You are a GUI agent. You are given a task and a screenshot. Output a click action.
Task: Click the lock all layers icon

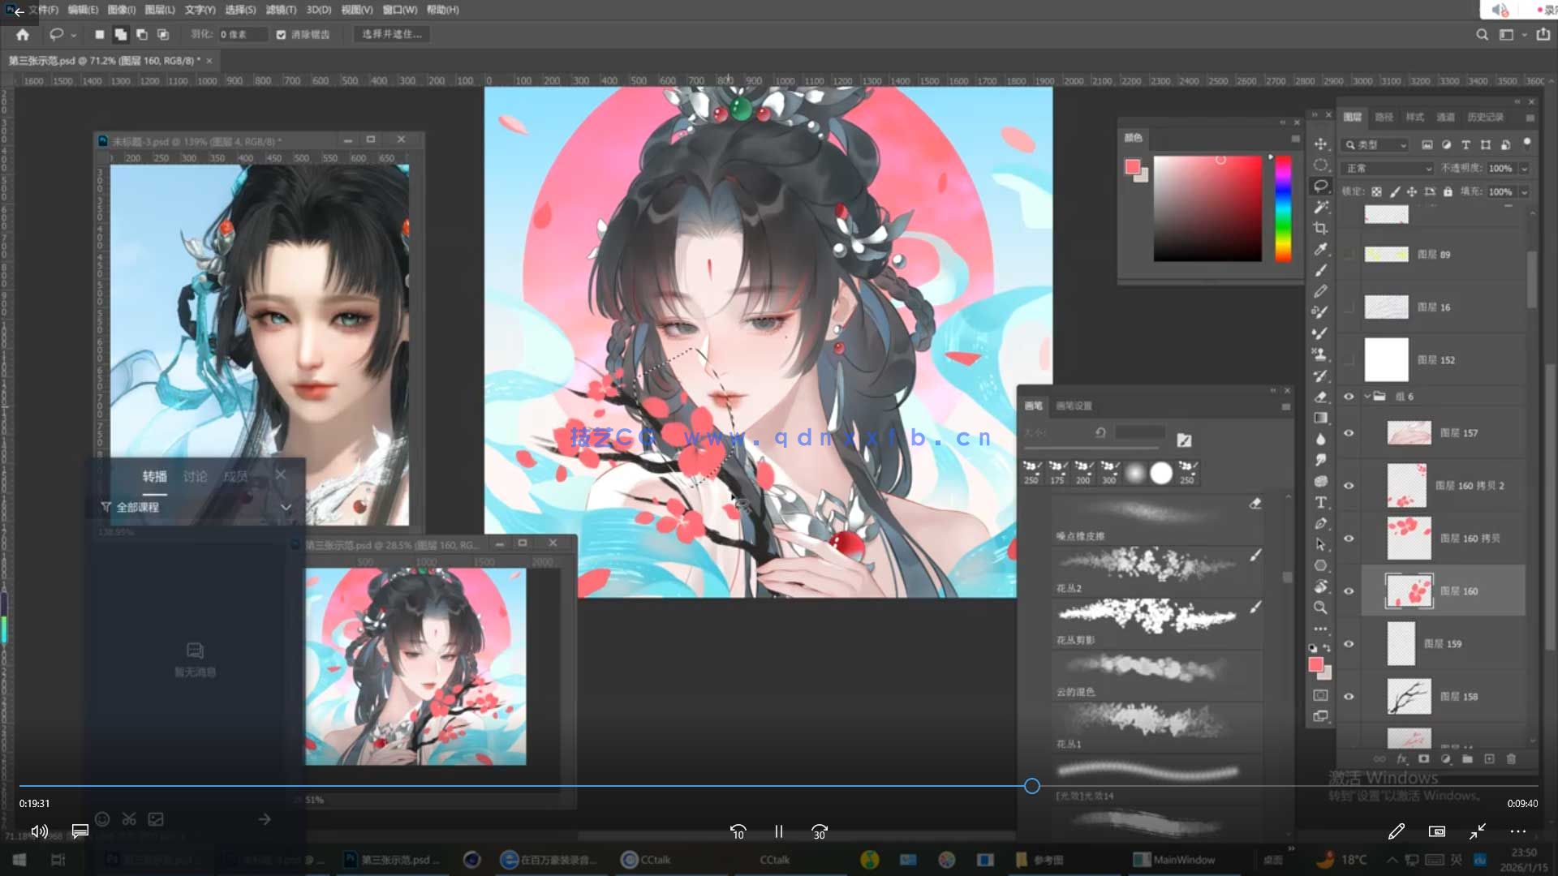[1448, 192]
